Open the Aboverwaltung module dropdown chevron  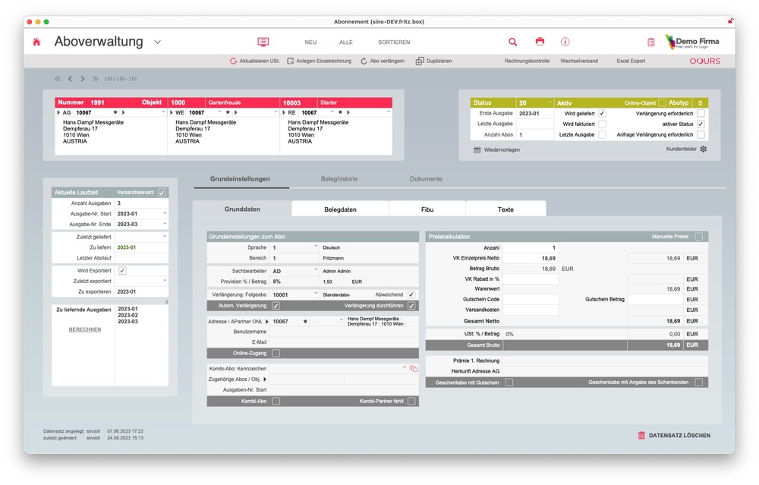(x=157, y=42)
